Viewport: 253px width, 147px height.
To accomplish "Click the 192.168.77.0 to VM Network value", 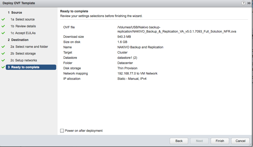I will point(137,73).
